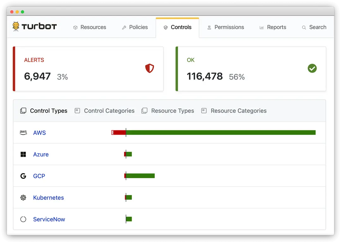341x242 pixels.
Task: Click the Resources cube icon
Action: point(75,27)
